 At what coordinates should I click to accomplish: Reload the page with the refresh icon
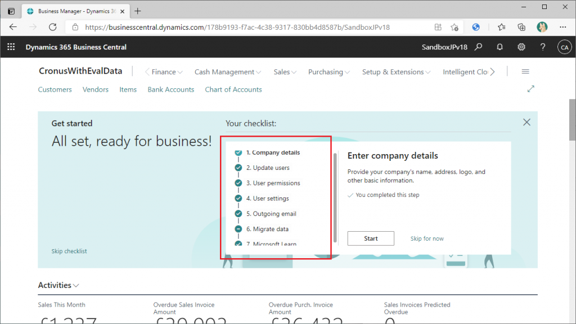53,27
